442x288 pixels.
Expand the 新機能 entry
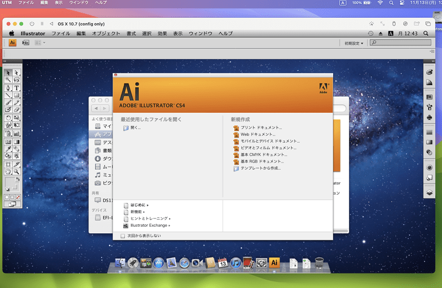tap(138, 212)
